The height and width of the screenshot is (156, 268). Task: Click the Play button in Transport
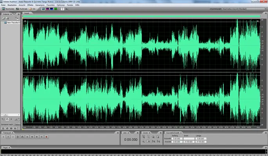coord(8,137)
